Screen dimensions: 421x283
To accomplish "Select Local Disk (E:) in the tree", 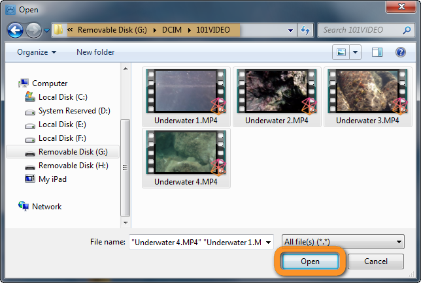I will [62, 125].
